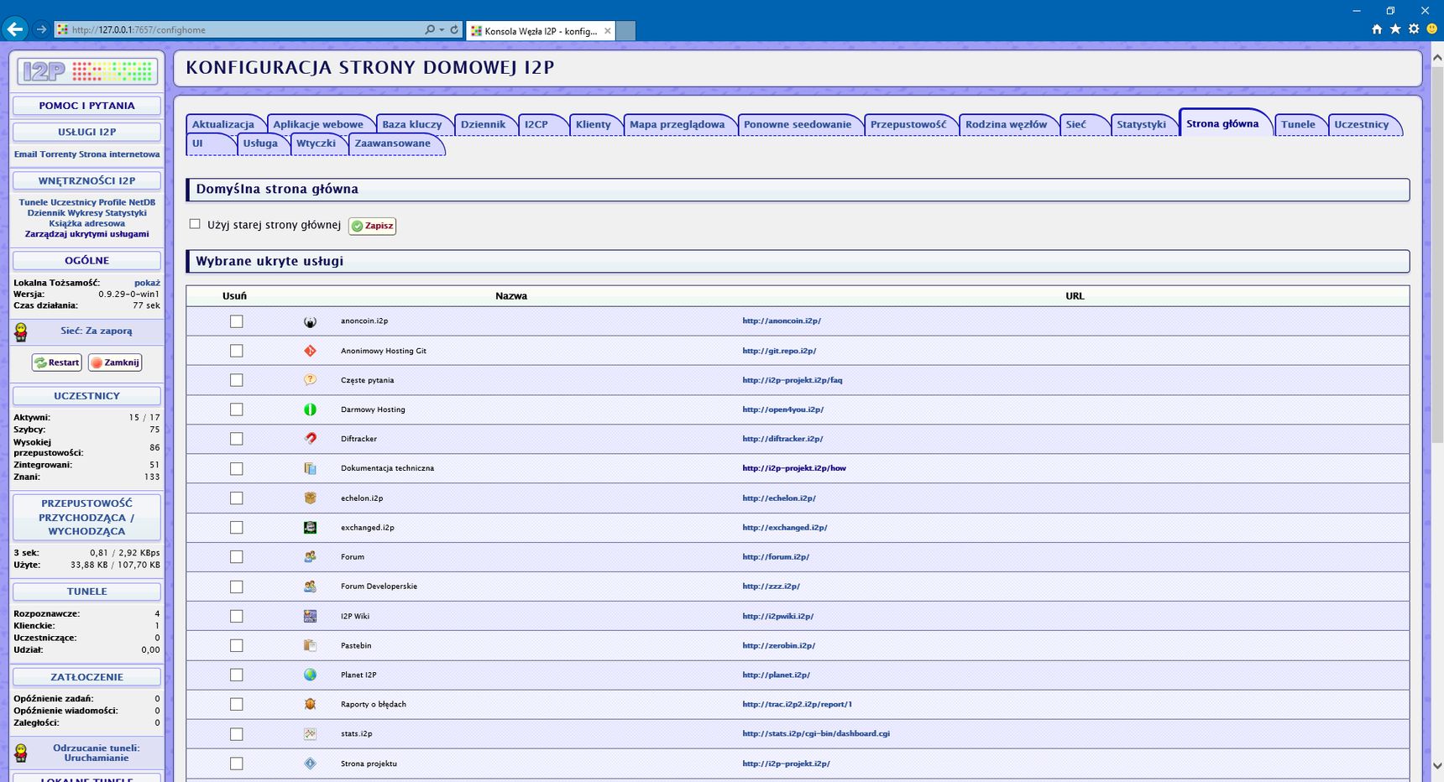Click the Przepustowość przychodząca / wychodząca heading
Viewport: 1444px width, 782px height.
pyautogui.click(x=87, y=518)
